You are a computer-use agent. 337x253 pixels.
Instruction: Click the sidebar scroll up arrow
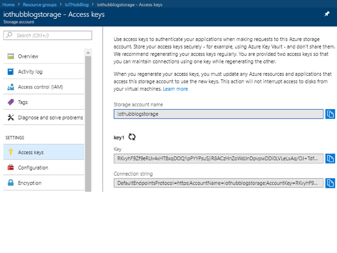coord(88,52)
